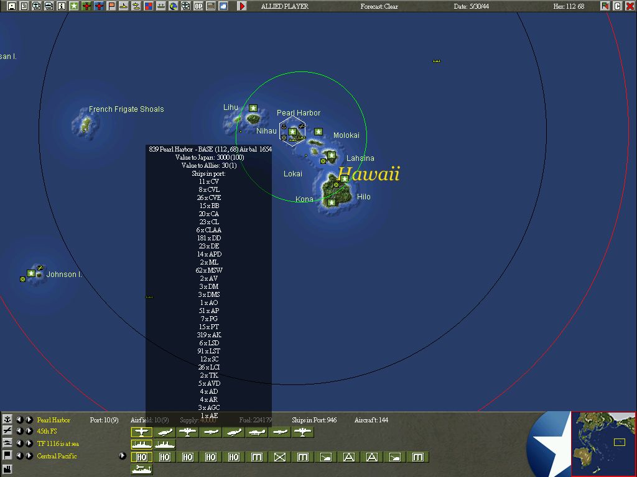
Task: Click '91 x LST' row in ship list
Action: tap(209, 351)
